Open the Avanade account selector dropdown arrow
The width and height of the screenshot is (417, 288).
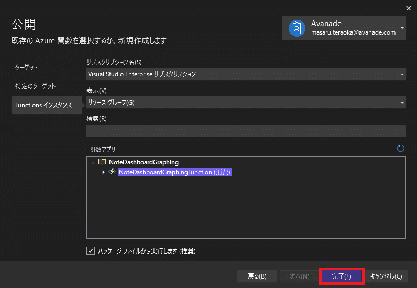[402, 28]
